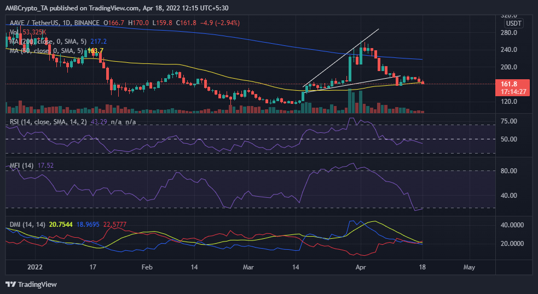
Task: Click the 161.8 current price label
Action: coord(512,84)
